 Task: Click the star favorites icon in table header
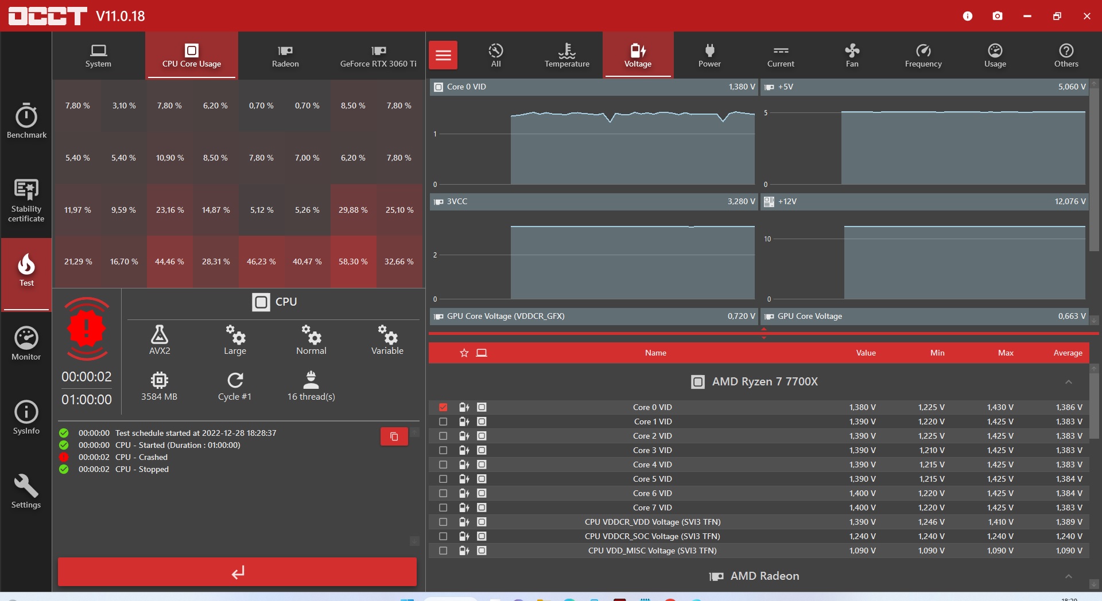464,353
